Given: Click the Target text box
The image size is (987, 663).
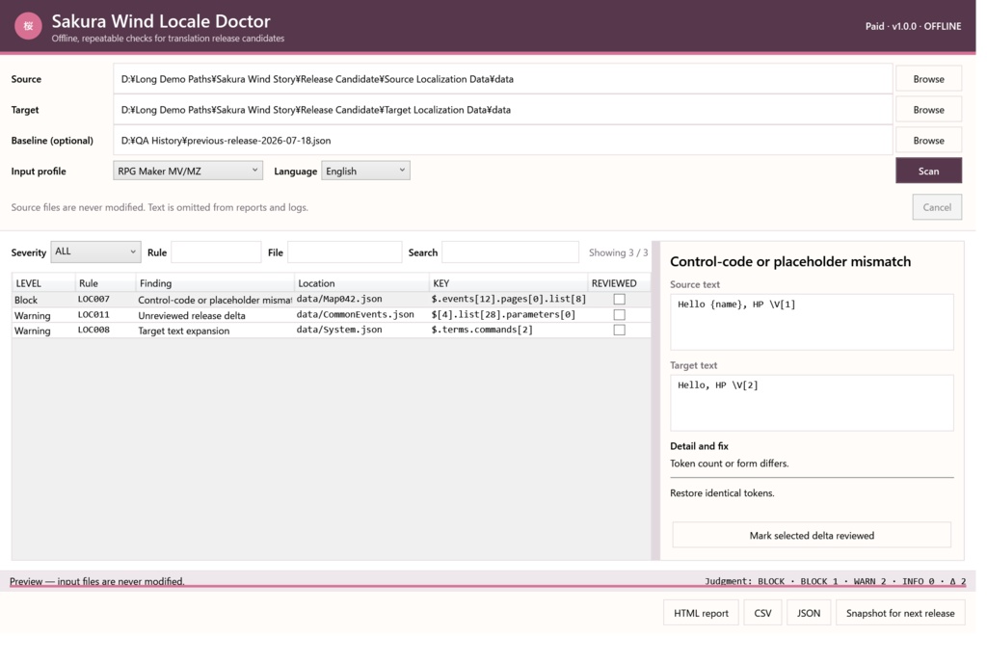Looking at the screenshot, I should pyautogui.click(x=812, y=403).
